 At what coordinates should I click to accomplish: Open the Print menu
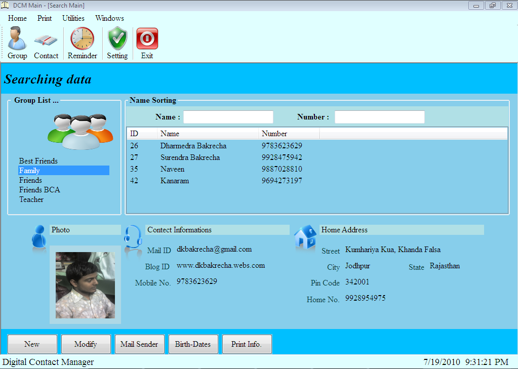pyautogui.click(x=45, y=18)
